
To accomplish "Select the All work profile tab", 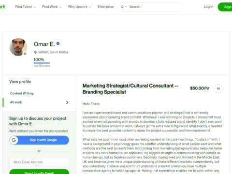I will 39,102.
